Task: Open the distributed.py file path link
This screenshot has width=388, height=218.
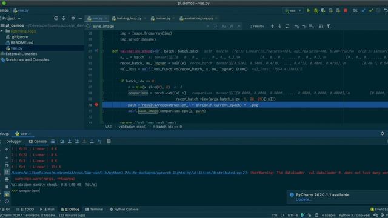Action: coord(129,173)
